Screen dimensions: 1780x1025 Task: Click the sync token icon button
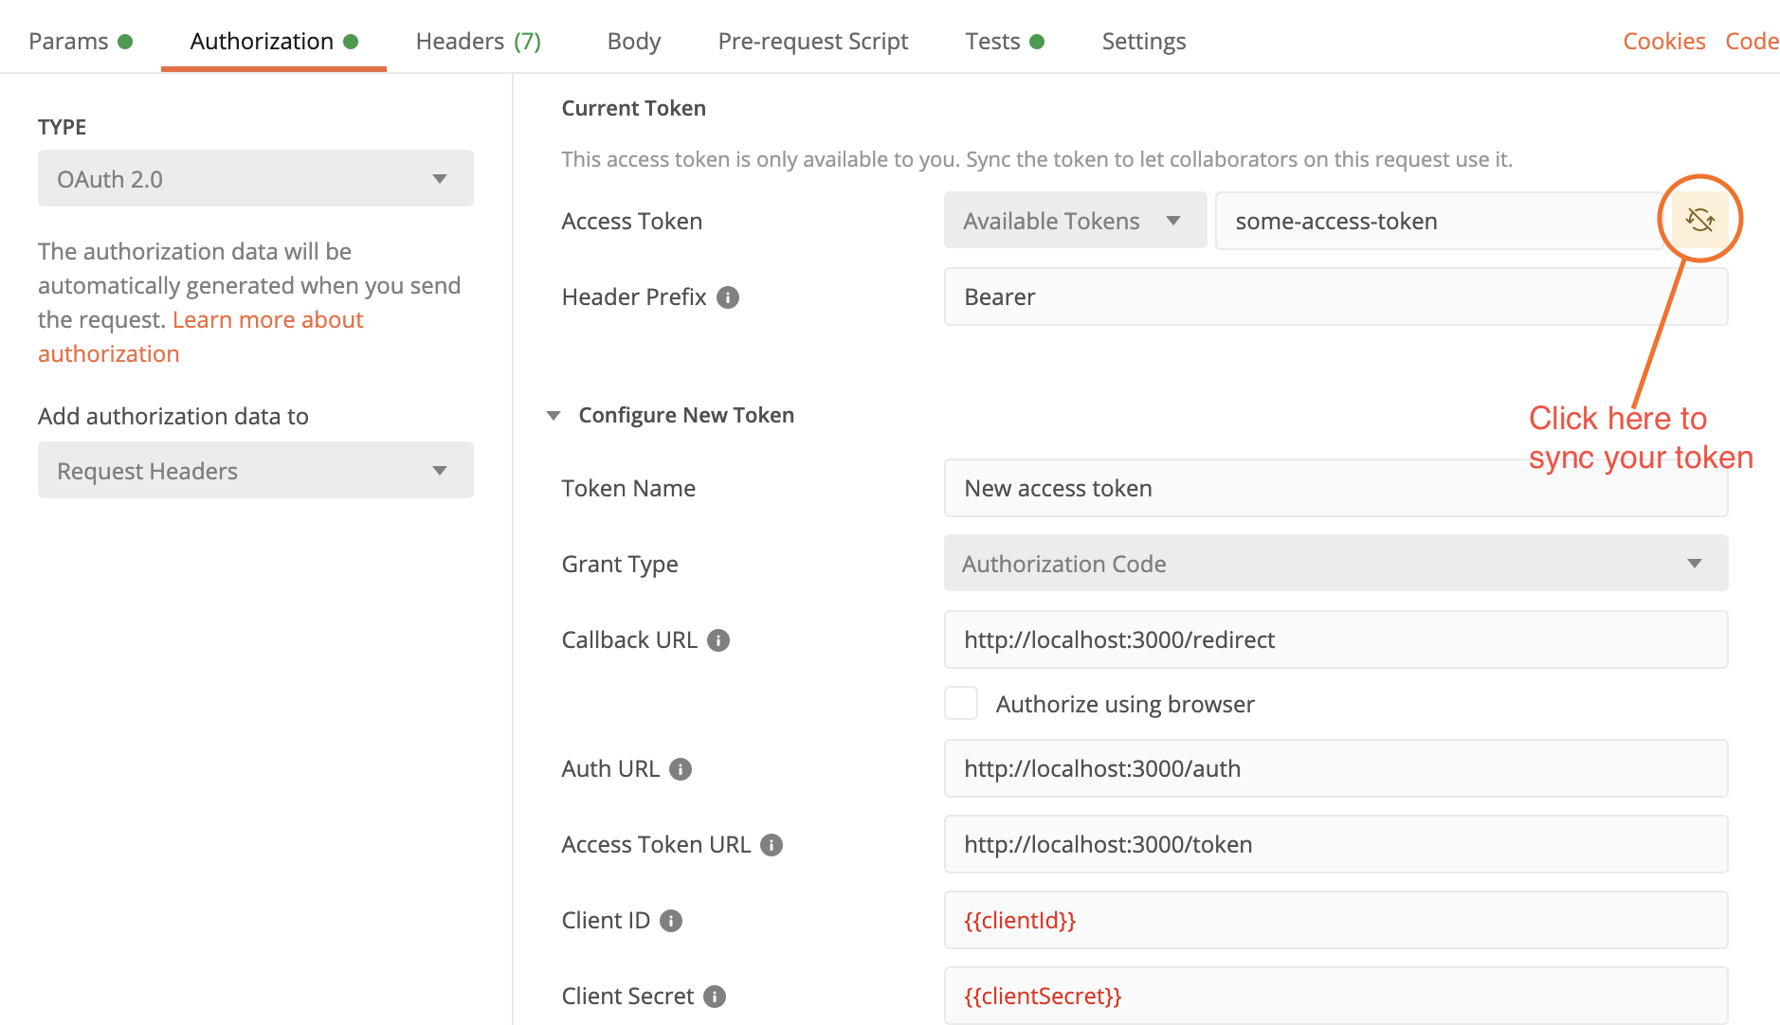[1699, 220]
